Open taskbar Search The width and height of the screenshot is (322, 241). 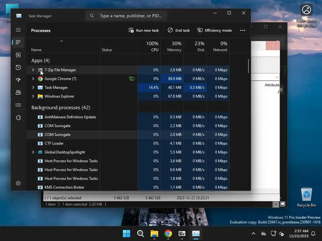tap(141, 233)
